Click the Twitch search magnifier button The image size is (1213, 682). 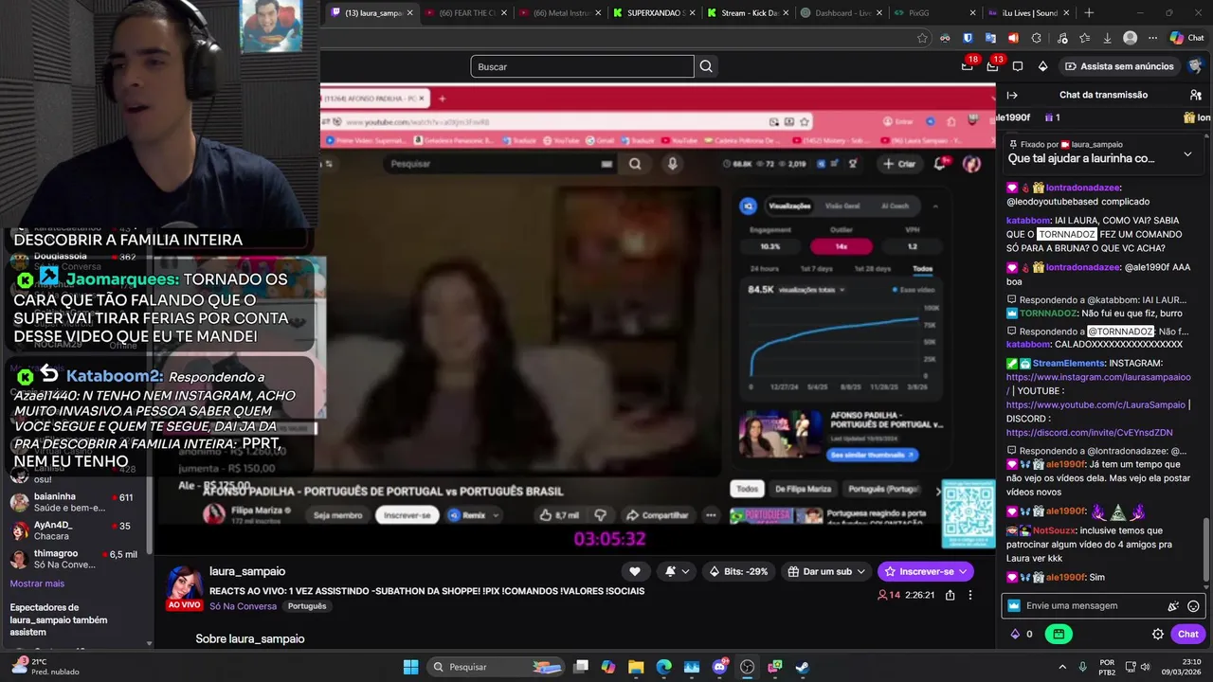point(706,66)
